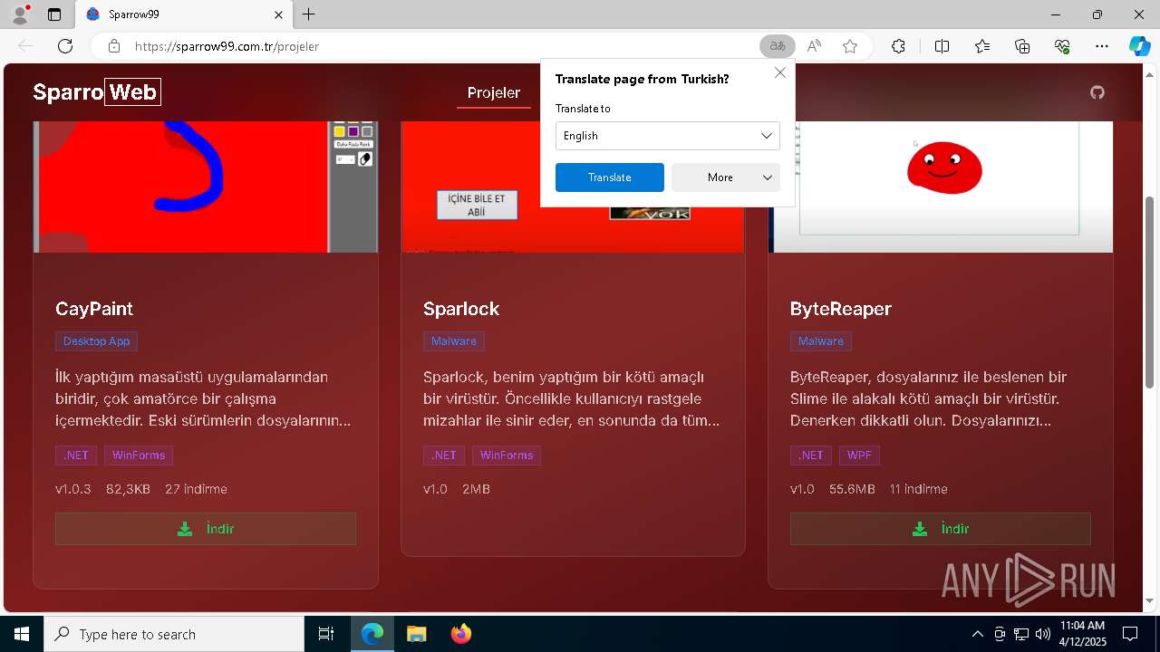1160x652 pixels.
Task: Add page to favorites star icon
Action: [850, 46]
